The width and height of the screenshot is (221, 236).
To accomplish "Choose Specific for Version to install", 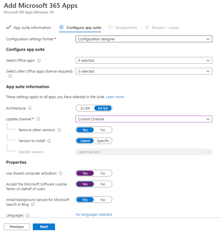I will [x=103, y=141].
